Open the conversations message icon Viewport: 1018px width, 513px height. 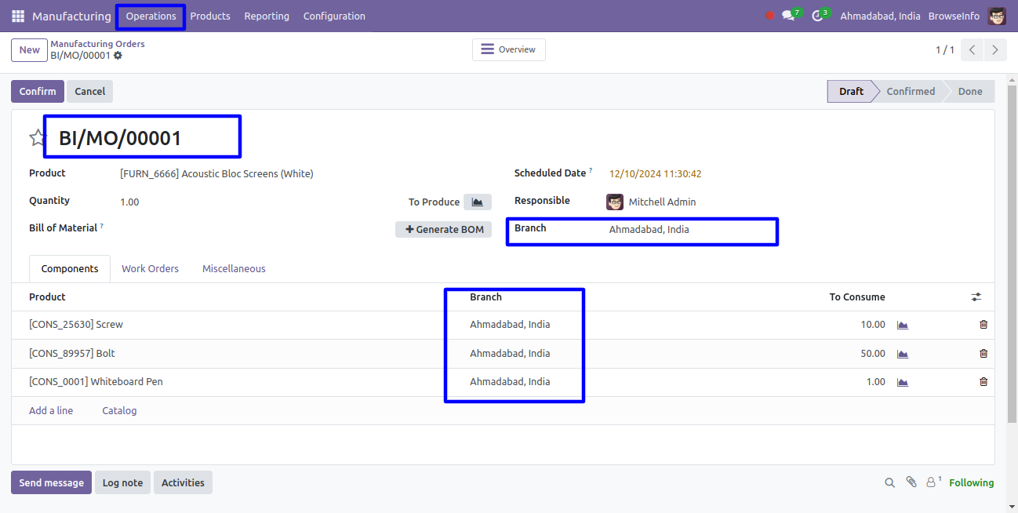pos(788,16)
